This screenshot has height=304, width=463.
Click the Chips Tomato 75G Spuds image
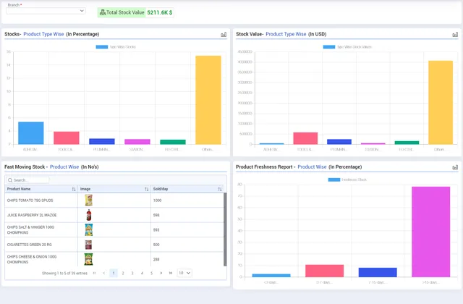(89, 200)
